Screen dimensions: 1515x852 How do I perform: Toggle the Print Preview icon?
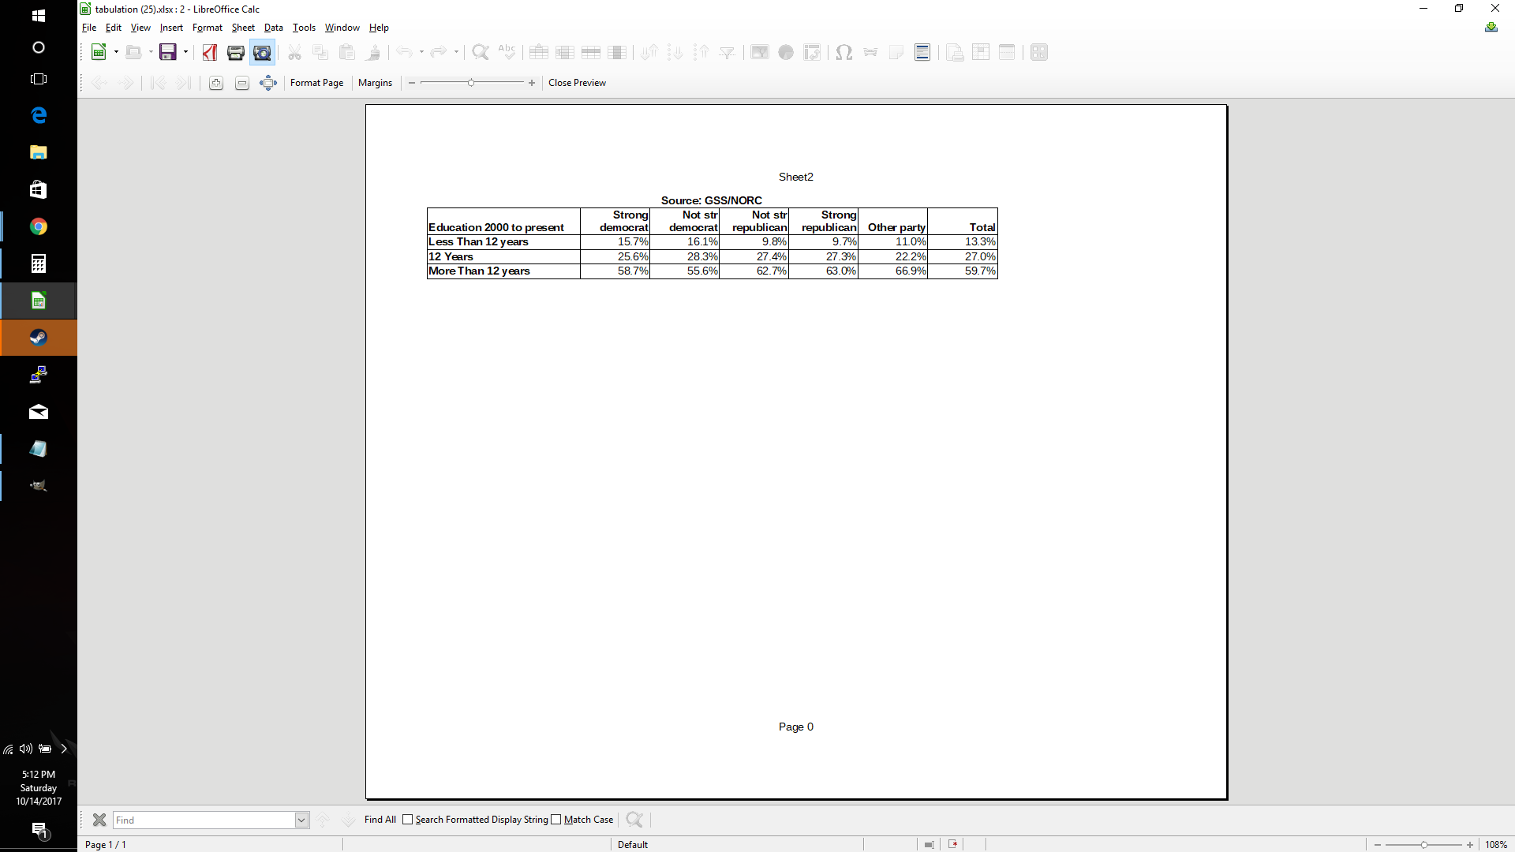pos(262,52)
